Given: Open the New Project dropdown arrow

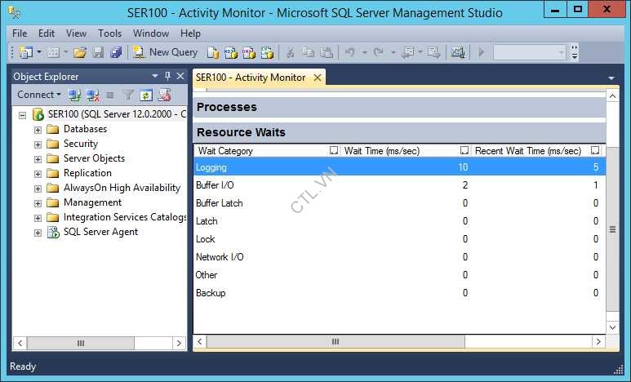Looking at the screenshot, I should (x=39, y=52).
